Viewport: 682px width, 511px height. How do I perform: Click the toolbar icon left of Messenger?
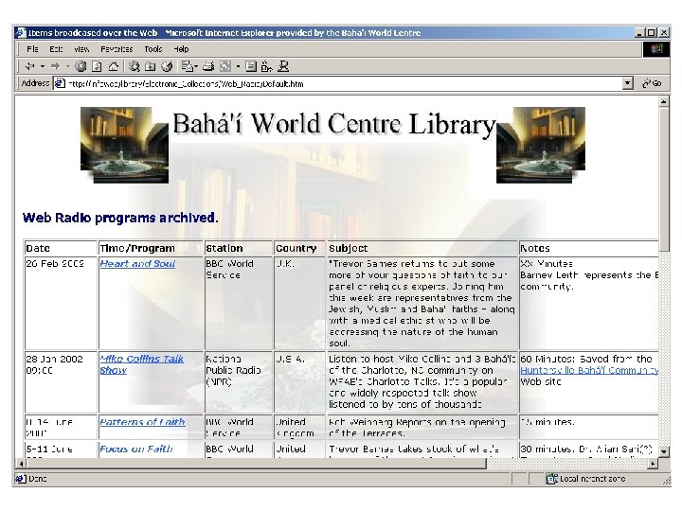(x=266, y=66)
